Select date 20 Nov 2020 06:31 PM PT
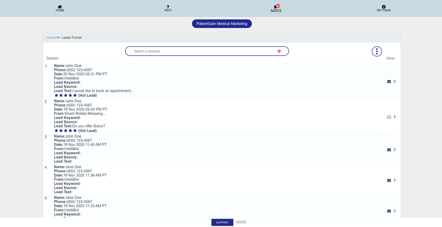Image resolution: width=442 pixels, height=227 pixels. (x=85, y=74)
